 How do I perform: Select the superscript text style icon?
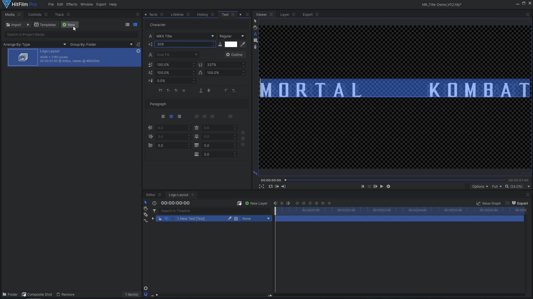pos(225,90)
